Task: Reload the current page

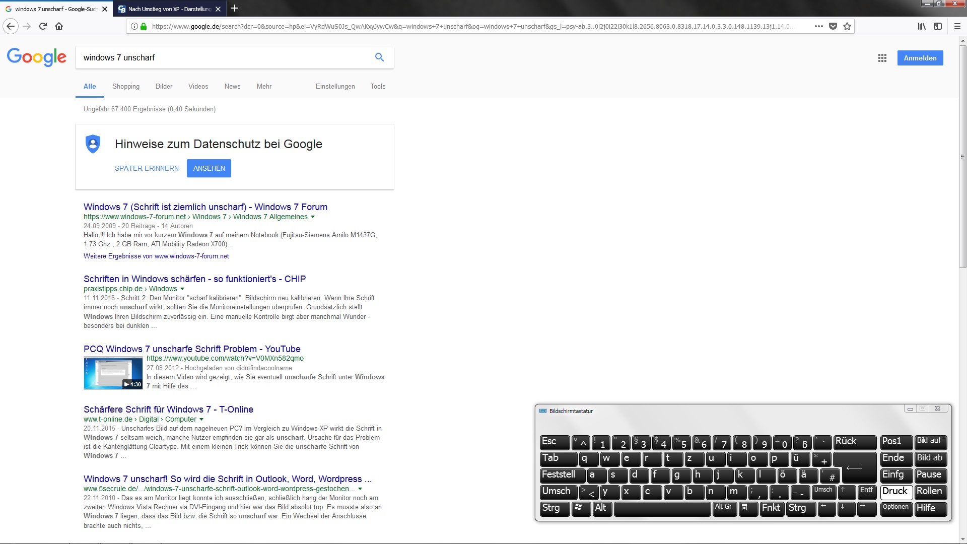Action: click(43, 26)
